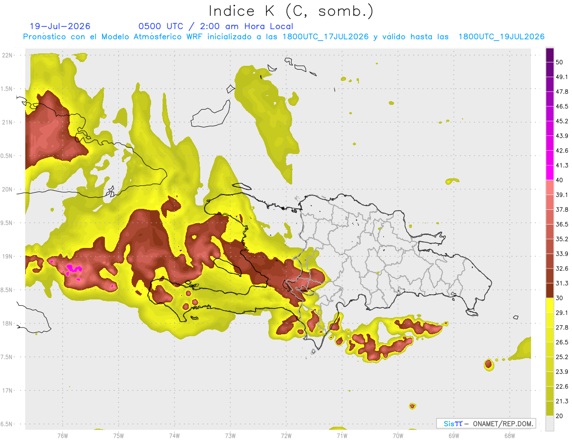This screenshot has height=442, width=572.
Task: Click the legend value "35.2"
Action: click(x=562, y=239)
